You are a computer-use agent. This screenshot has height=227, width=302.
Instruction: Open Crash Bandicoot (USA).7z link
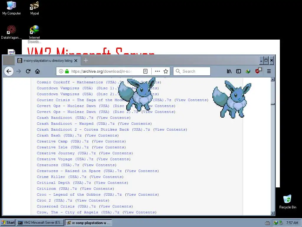(x=65, y=118)
